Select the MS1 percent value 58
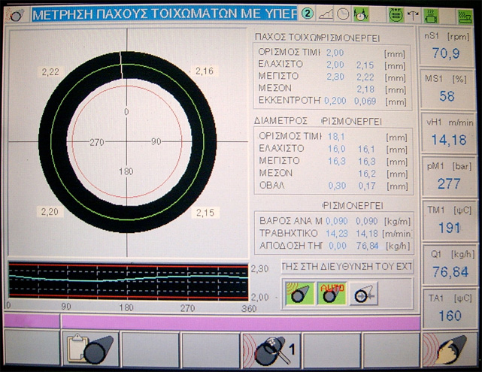Viewport: 482px width, 372px height. (449, 96)
